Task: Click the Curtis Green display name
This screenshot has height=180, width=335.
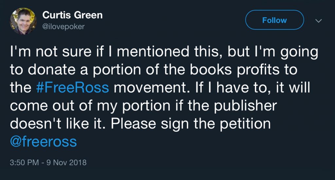Action: point(72,15)
